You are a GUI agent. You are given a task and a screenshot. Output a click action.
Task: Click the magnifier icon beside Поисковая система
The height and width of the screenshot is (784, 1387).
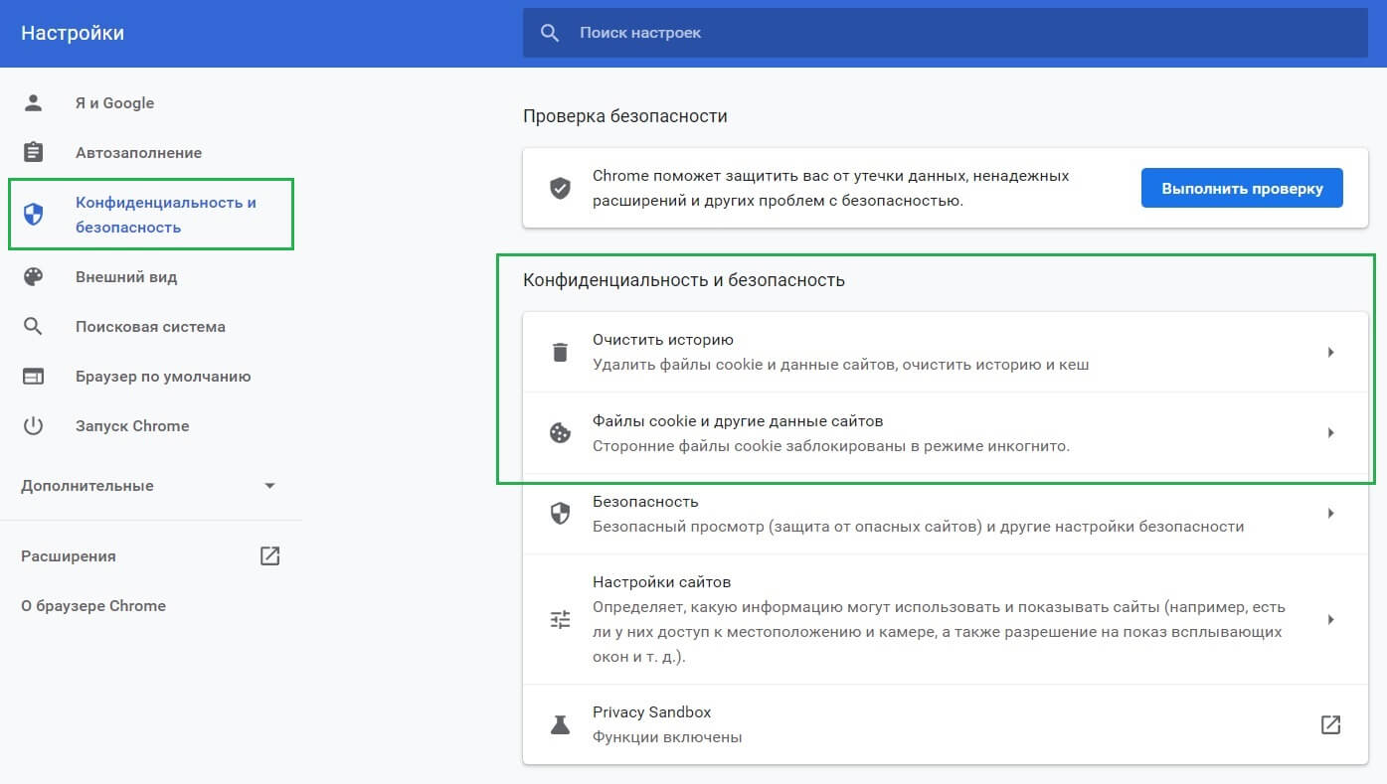click(x=34, y=327)
